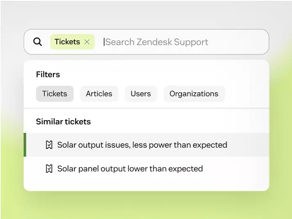
Task: Toggle the Tickets filter pill
Action: pos(55,94)
